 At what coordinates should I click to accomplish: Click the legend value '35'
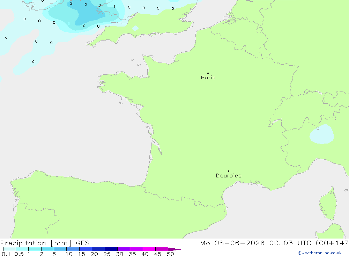coord(132,254)
